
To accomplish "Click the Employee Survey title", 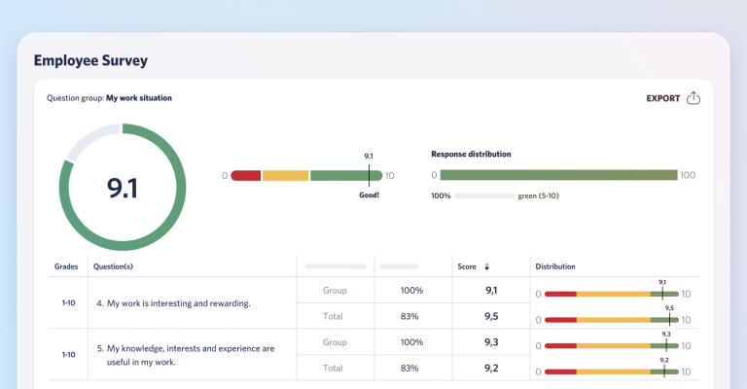I will [x=90, y=60].
